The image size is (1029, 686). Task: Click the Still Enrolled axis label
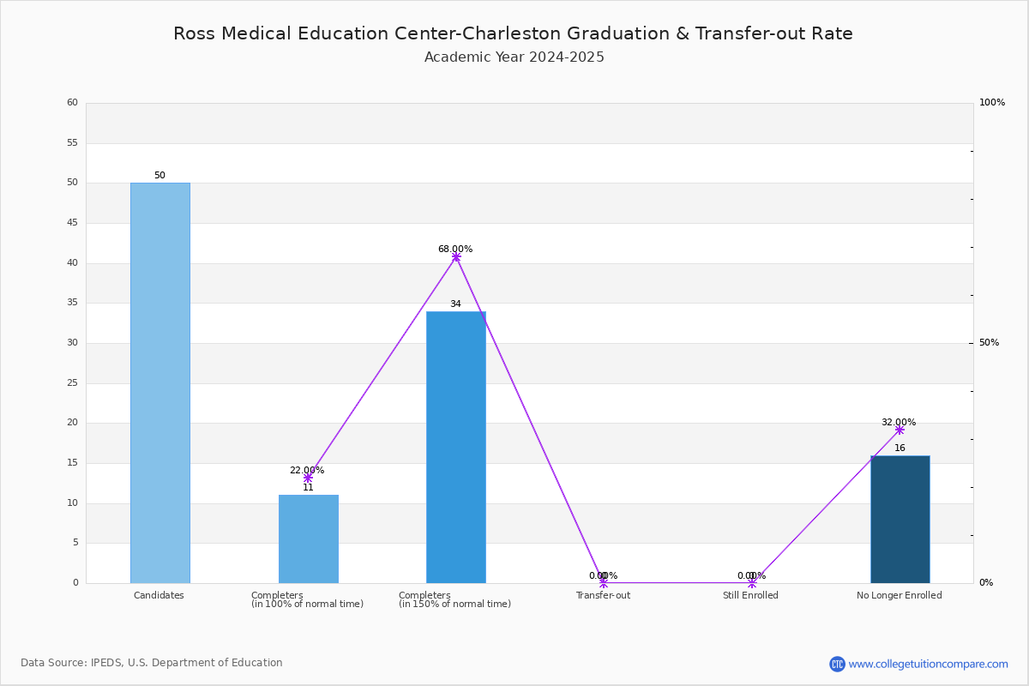point(750,595)
